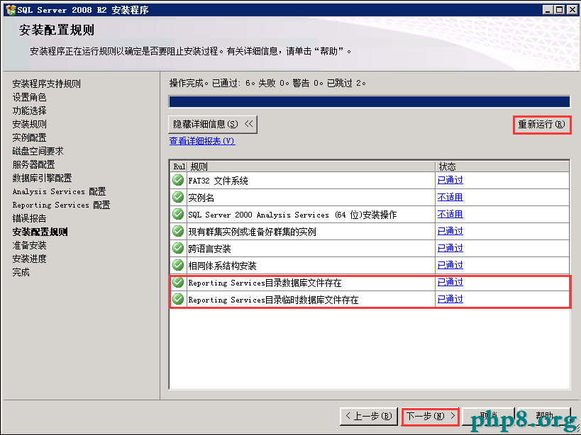The height and width of the screenshot is (435, 581).
Task: Select the bold 安装配置规则 step
Action: [40, 232]
